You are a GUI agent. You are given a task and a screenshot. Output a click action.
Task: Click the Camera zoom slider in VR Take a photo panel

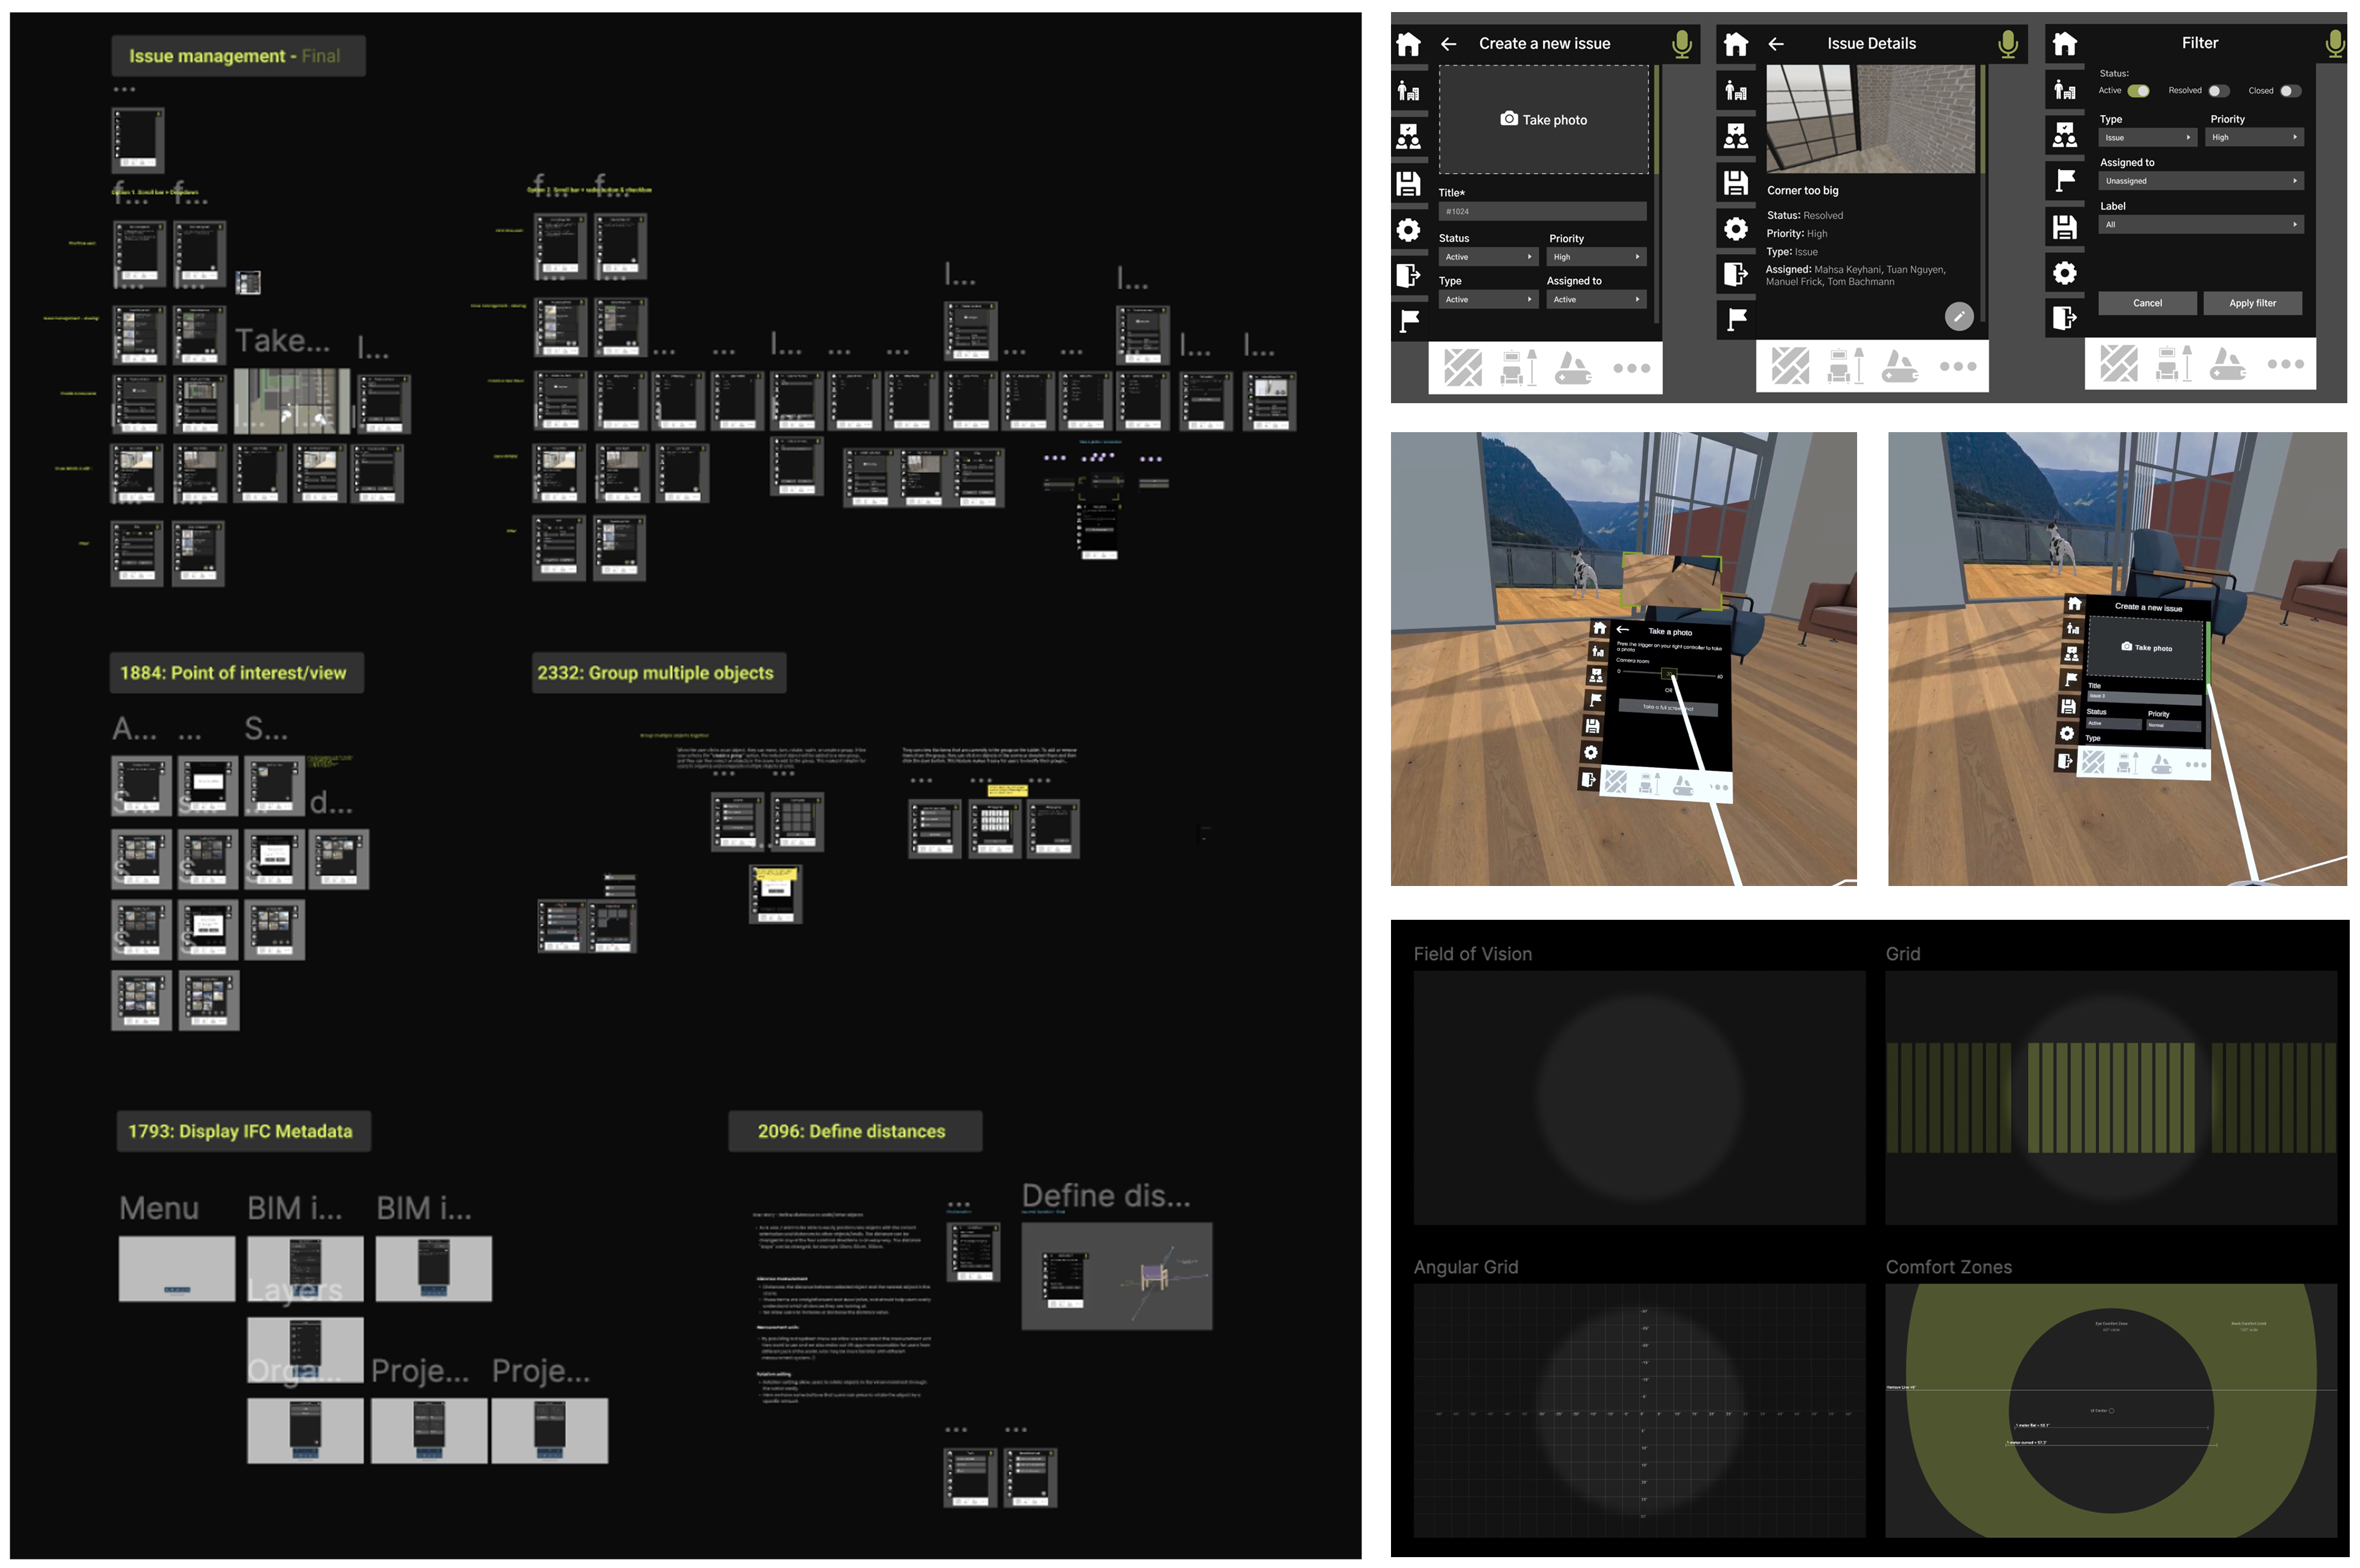(1669, 674)
